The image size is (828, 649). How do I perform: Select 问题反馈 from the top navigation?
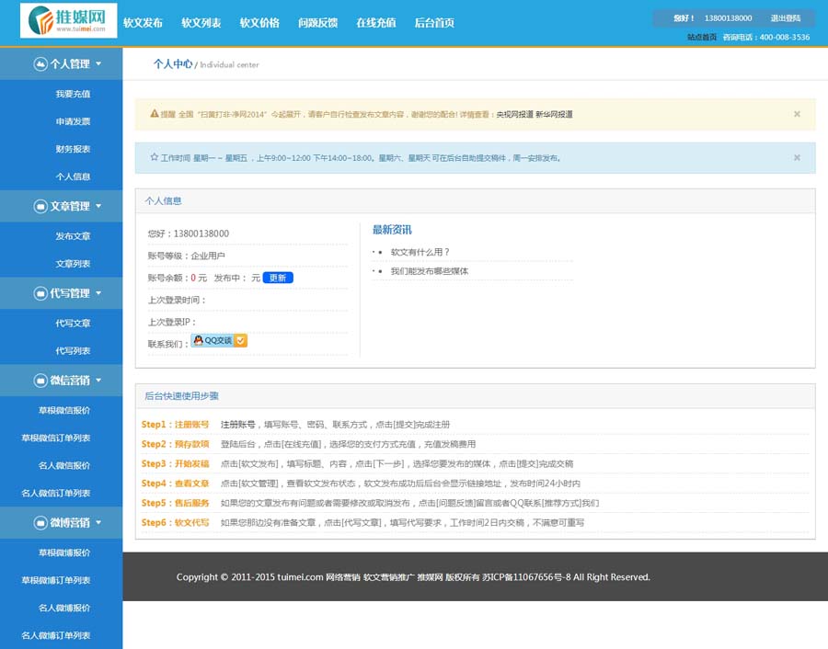point(317,23)
